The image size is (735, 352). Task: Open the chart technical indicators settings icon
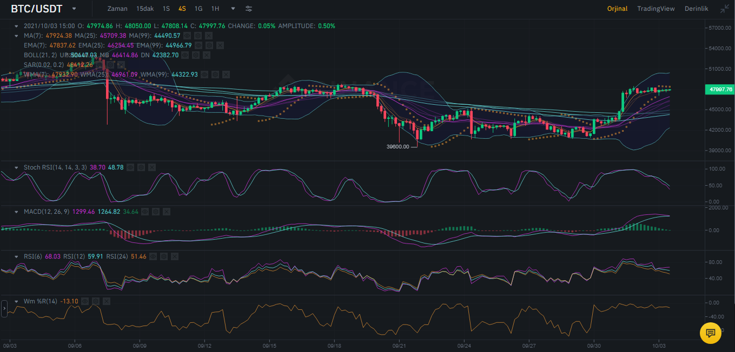coord(249,9)
